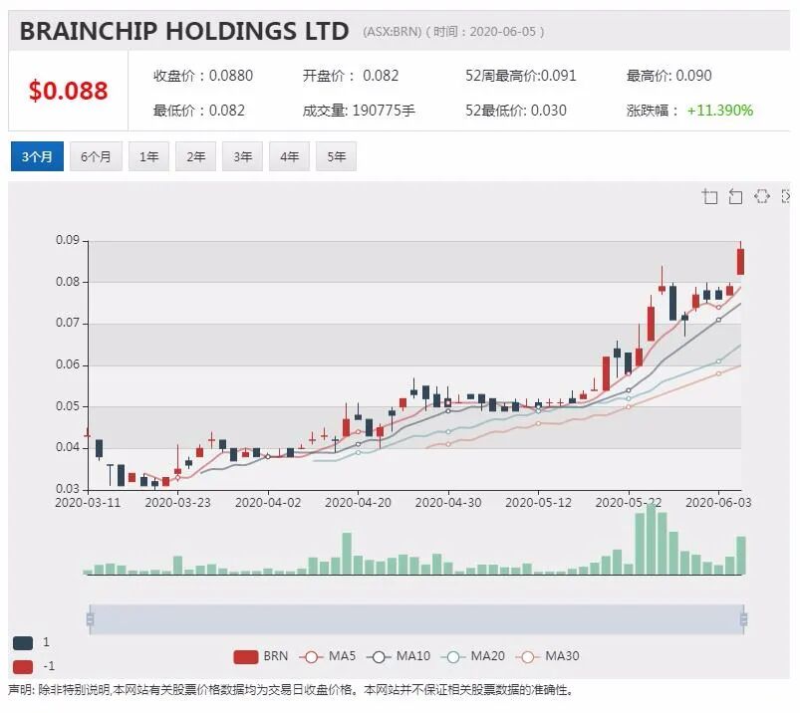Click the dark swatch labeled 1
Viewport: 800px width, 713px height.
(x=23, y=643)
